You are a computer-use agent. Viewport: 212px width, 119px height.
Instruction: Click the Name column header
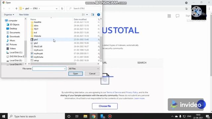(33, 20)
